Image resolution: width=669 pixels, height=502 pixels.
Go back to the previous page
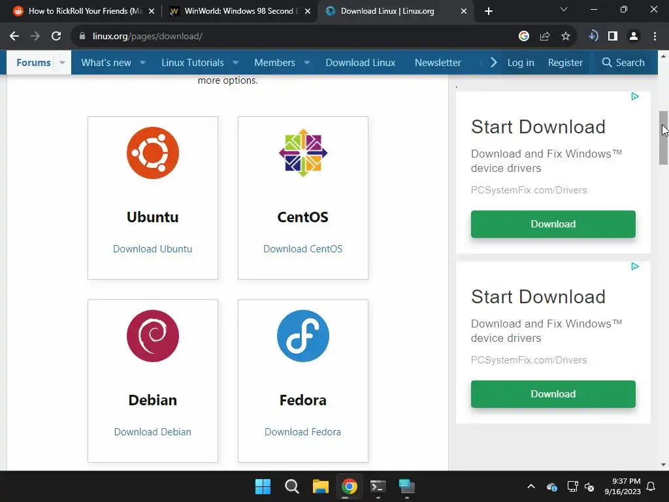pyautogui.click(x=14, y=37)
